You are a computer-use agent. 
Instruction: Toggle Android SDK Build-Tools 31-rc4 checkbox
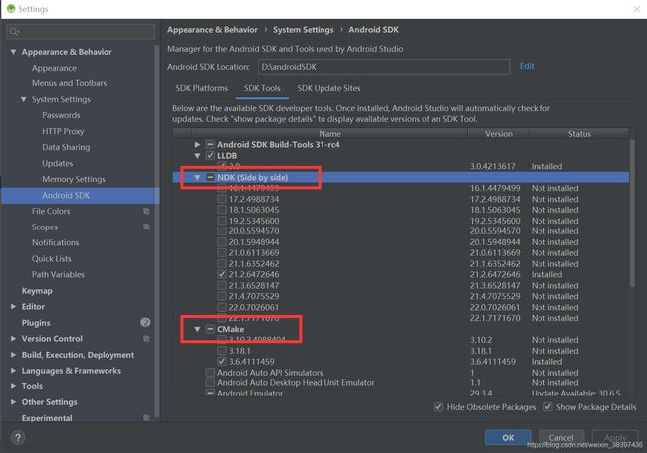pos(210,145)
